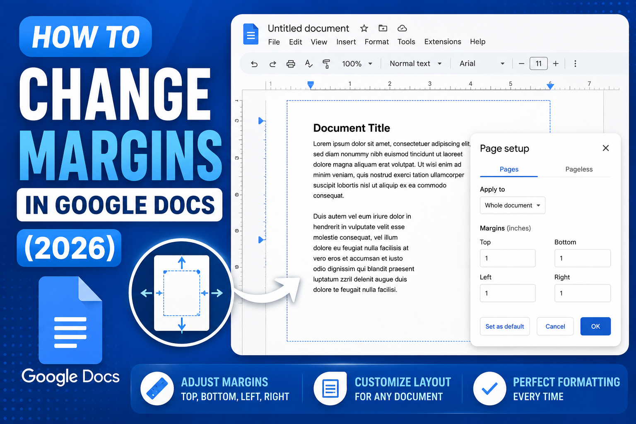Open the Normal text style dropdown
The image size is (636, 424).
coord(416,64)
